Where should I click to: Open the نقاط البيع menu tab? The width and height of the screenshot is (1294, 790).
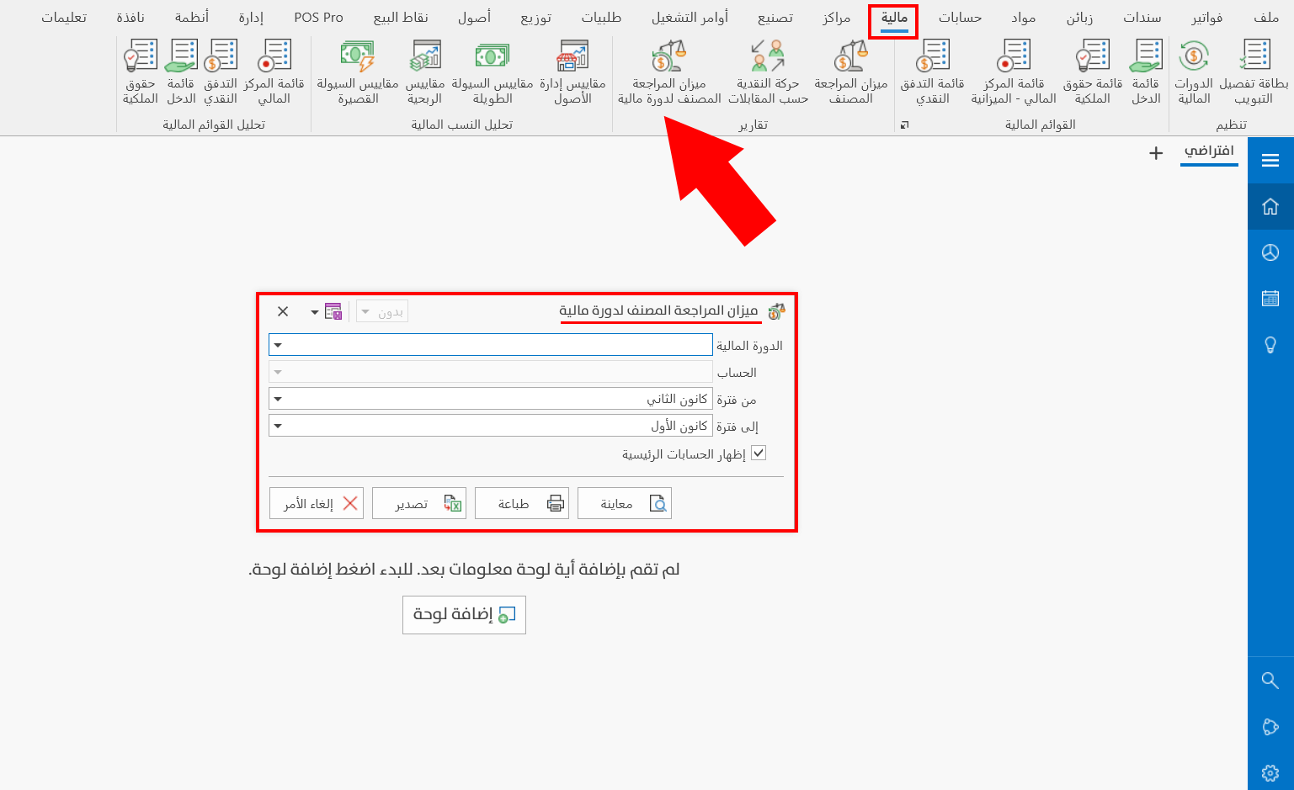tap(401, 18)
